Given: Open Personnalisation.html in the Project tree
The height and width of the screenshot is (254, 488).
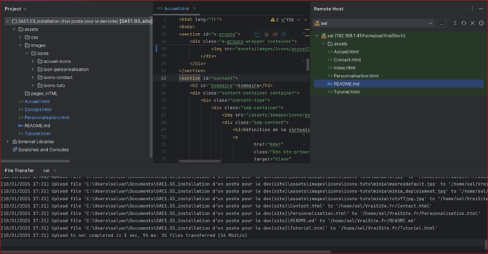Looking at the screenshot, I should click(x=47, y=117).
